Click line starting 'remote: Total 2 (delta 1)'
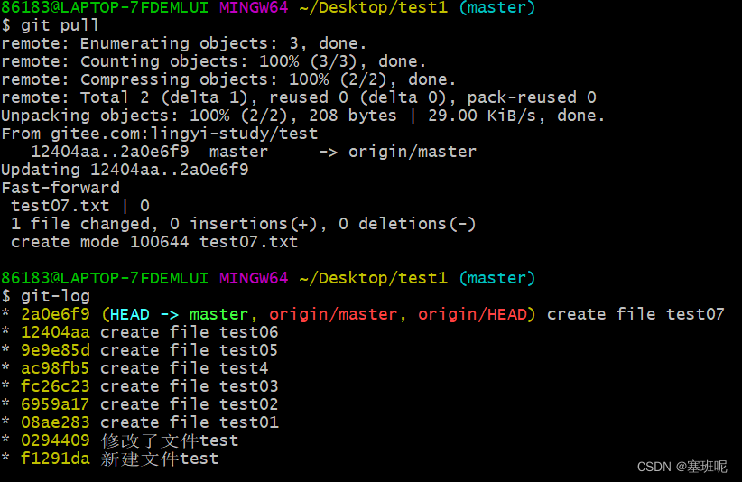 click(x=299, y=97)
